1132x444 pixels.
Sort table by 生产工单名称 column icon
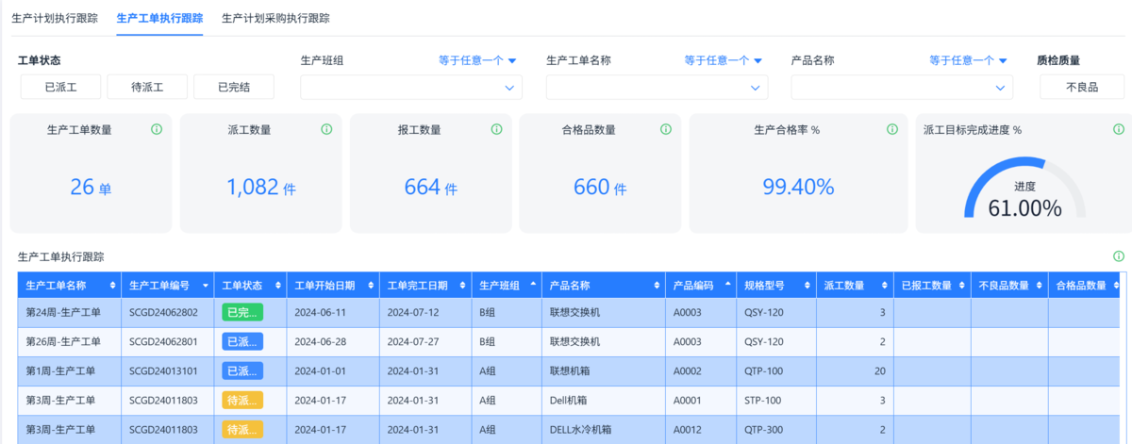point(113,286)
